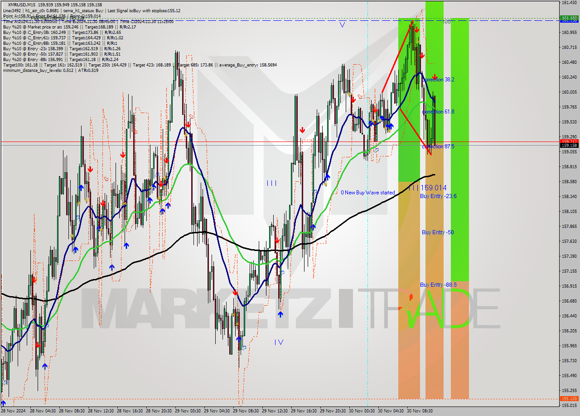
Task: Click the XMRUSD,M15 symbol title
Action: point(22,5)
